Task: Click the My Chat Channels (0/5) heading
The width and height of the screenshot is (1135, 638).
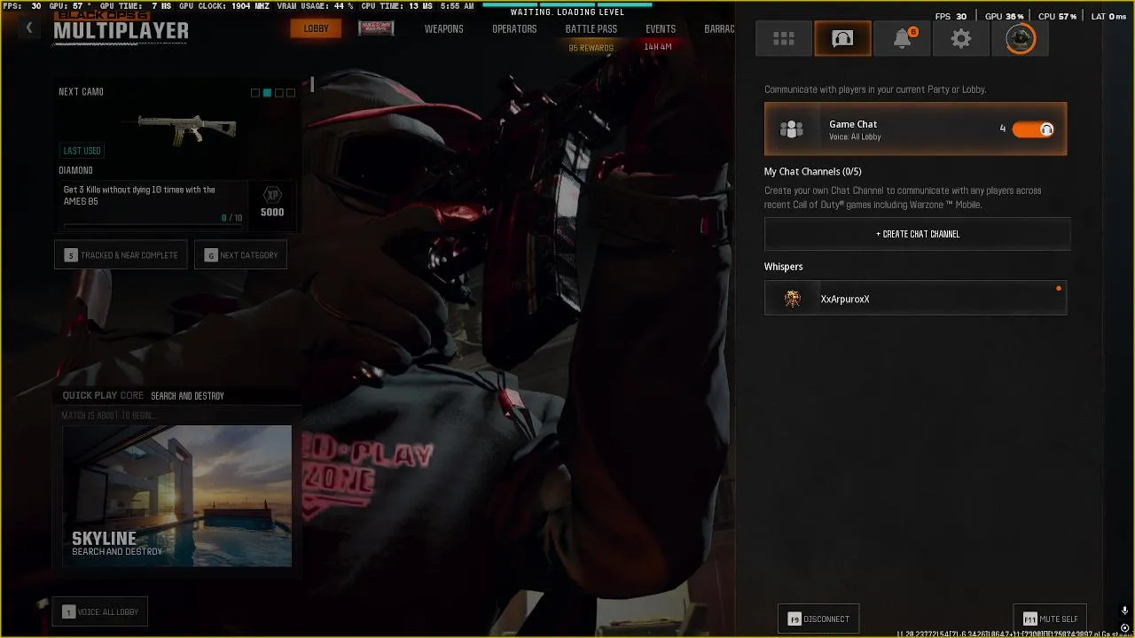Action: click(x=813, y=172)
